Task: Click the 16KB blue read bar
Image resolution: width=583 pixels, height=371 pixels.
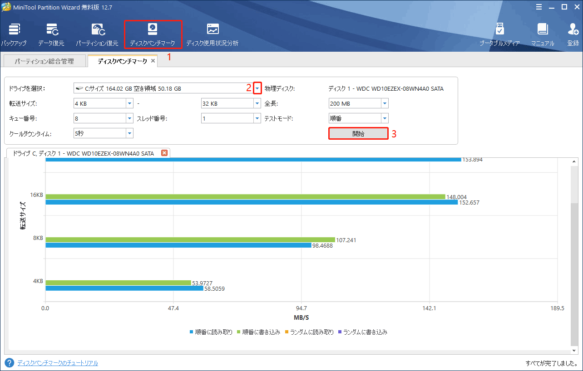Action: click(252, 202)
